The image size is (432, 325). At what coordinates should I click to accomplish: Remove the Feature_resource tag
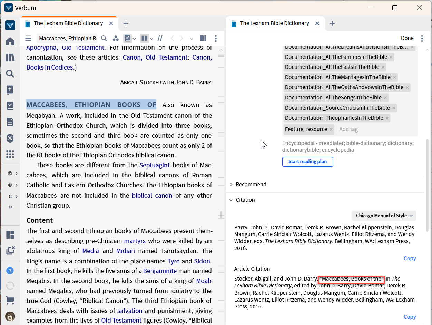pos(331,129)
